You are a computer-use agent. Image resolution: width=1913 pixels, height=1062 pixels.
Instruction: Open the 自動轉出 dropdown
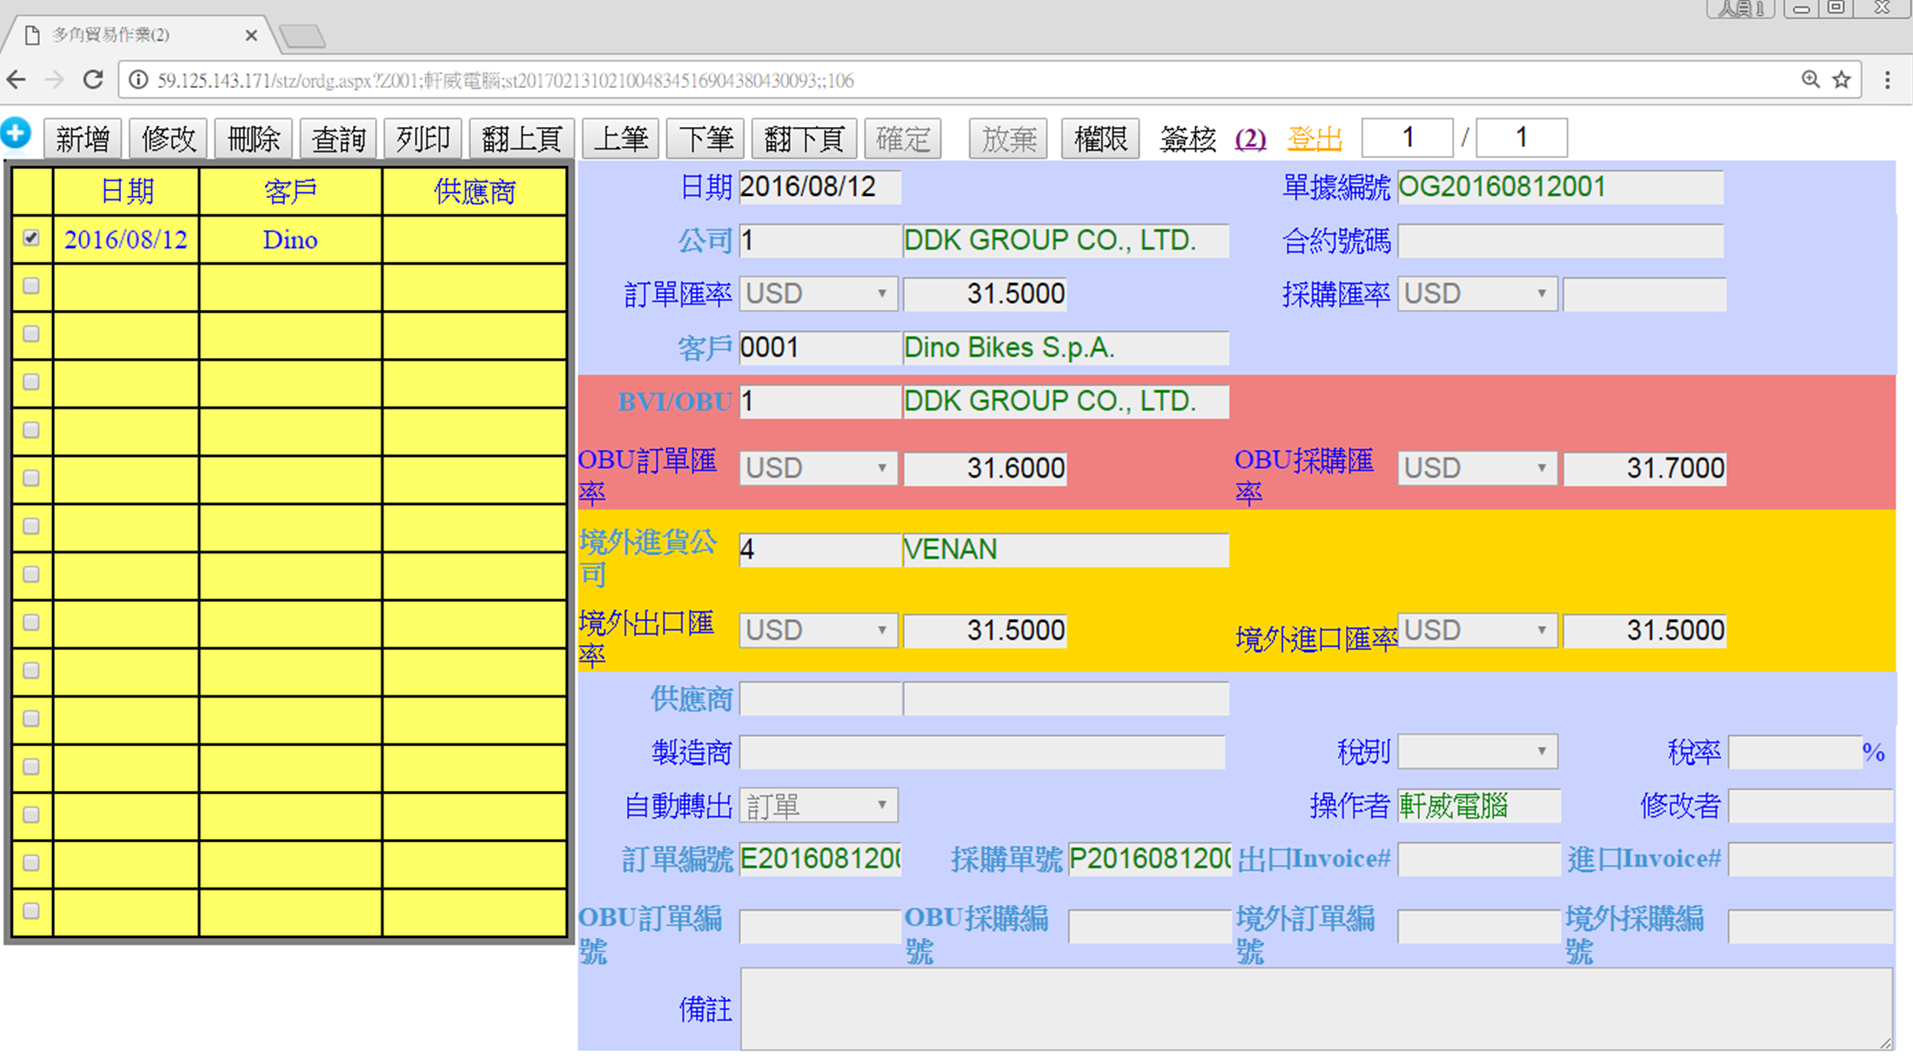coord(818,806)
